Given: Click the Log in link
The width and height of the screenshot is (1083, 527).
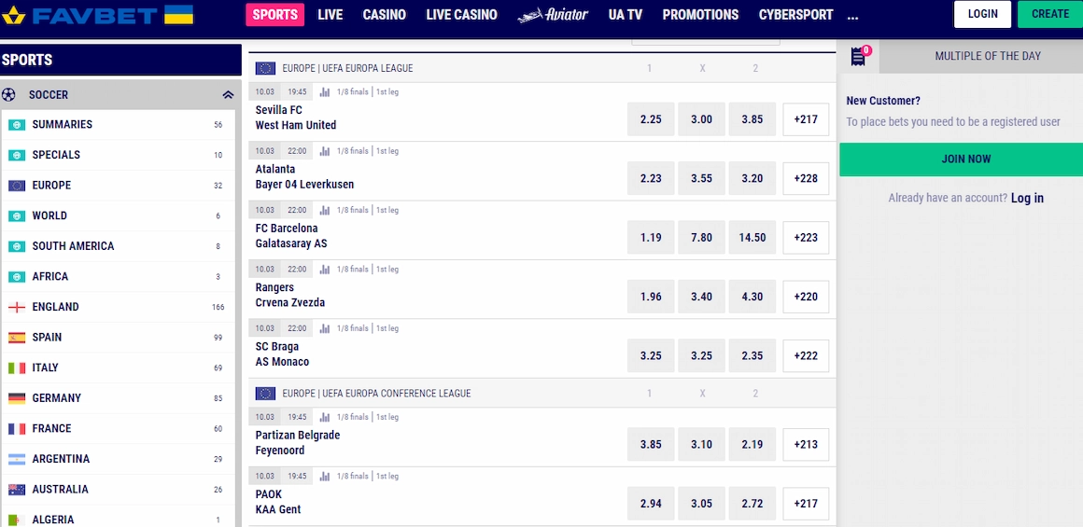Looking at the screenshot, I should pos(1027,198).
